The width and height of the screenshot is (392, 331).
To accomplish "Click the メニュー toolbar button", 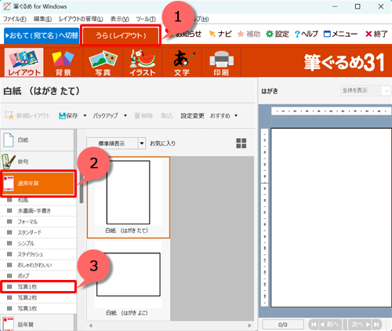I will (x=340, y=34).
